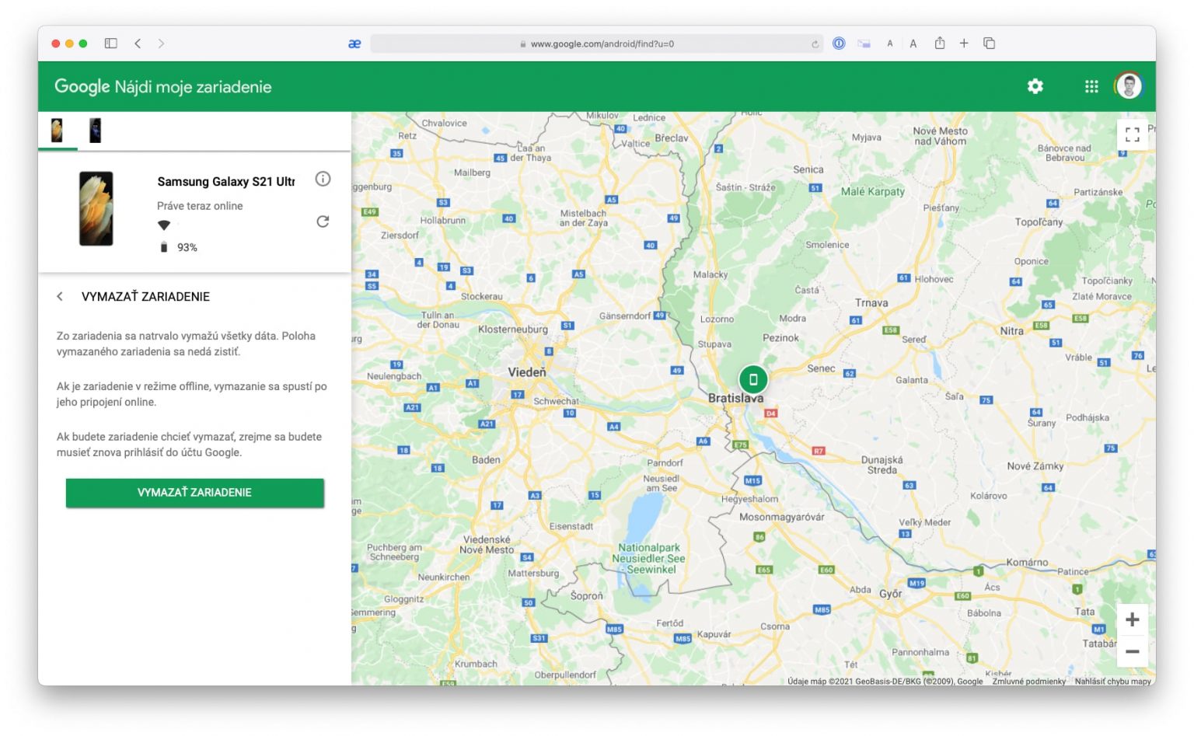The width and height of the screenshot is (1194, 736).
Task: Zoom out on the map
Action: coord(1132,651)
